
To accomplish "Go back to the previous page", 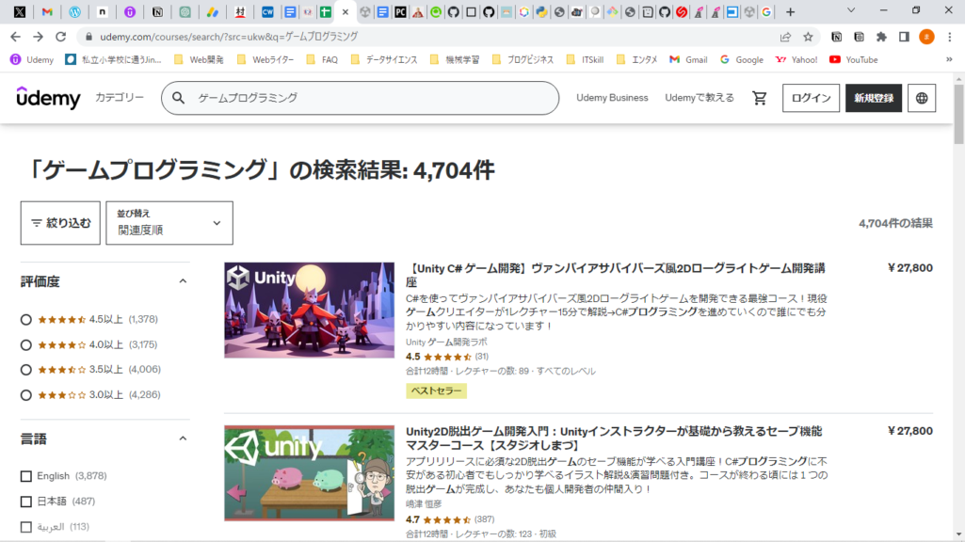I will point(15,37).
